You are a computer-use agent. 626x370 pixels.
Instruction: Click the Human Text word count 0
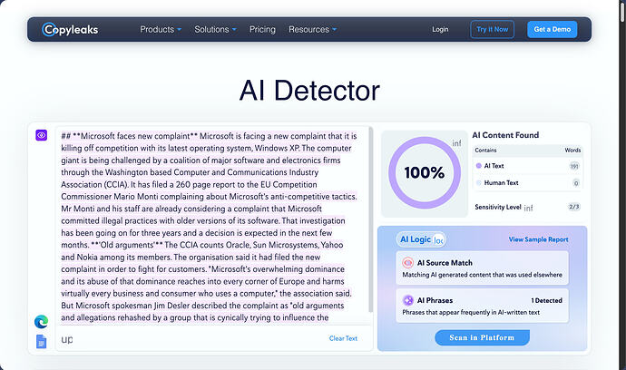click(576, 183)
